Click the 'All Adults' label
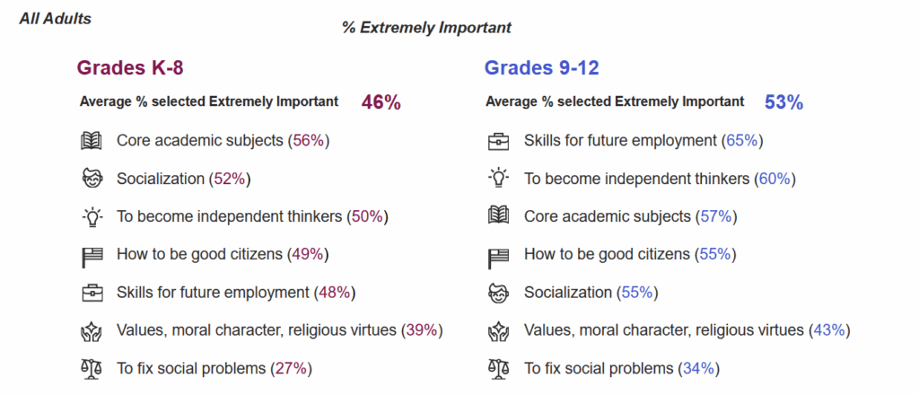The width and height of the screenshot is (919, 395). (55, 18)
